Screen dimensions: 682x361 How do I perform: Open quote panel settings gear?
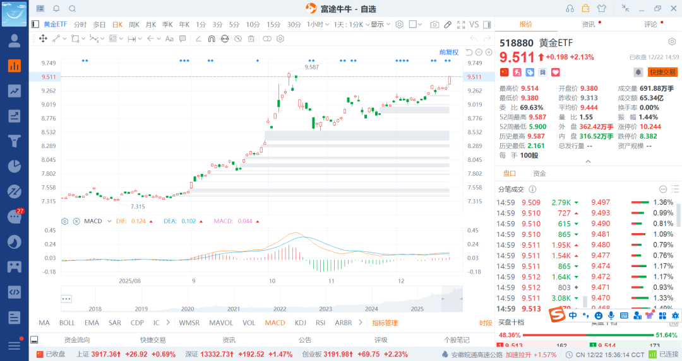point(672,42)
